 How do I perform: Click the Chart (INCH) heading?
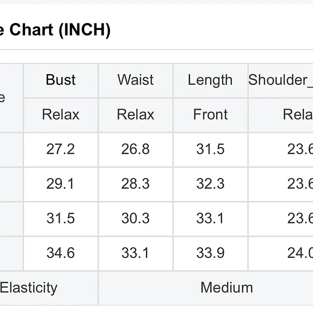60,30
